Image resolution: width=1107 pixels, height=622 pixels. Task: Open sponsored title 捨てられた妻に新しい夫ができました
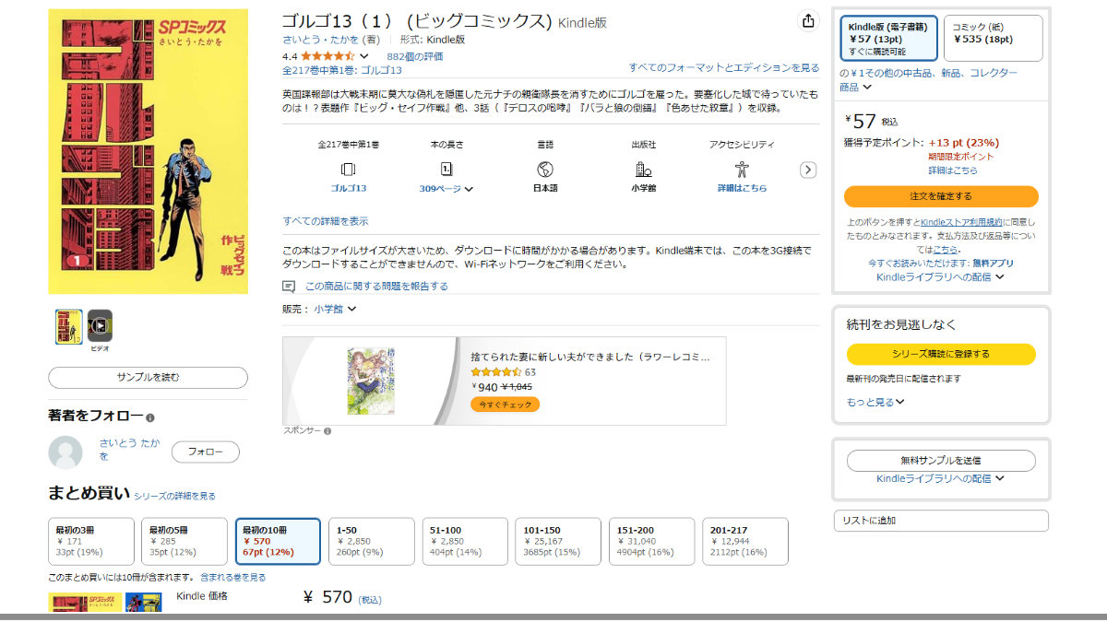click(x=590, y=356)
